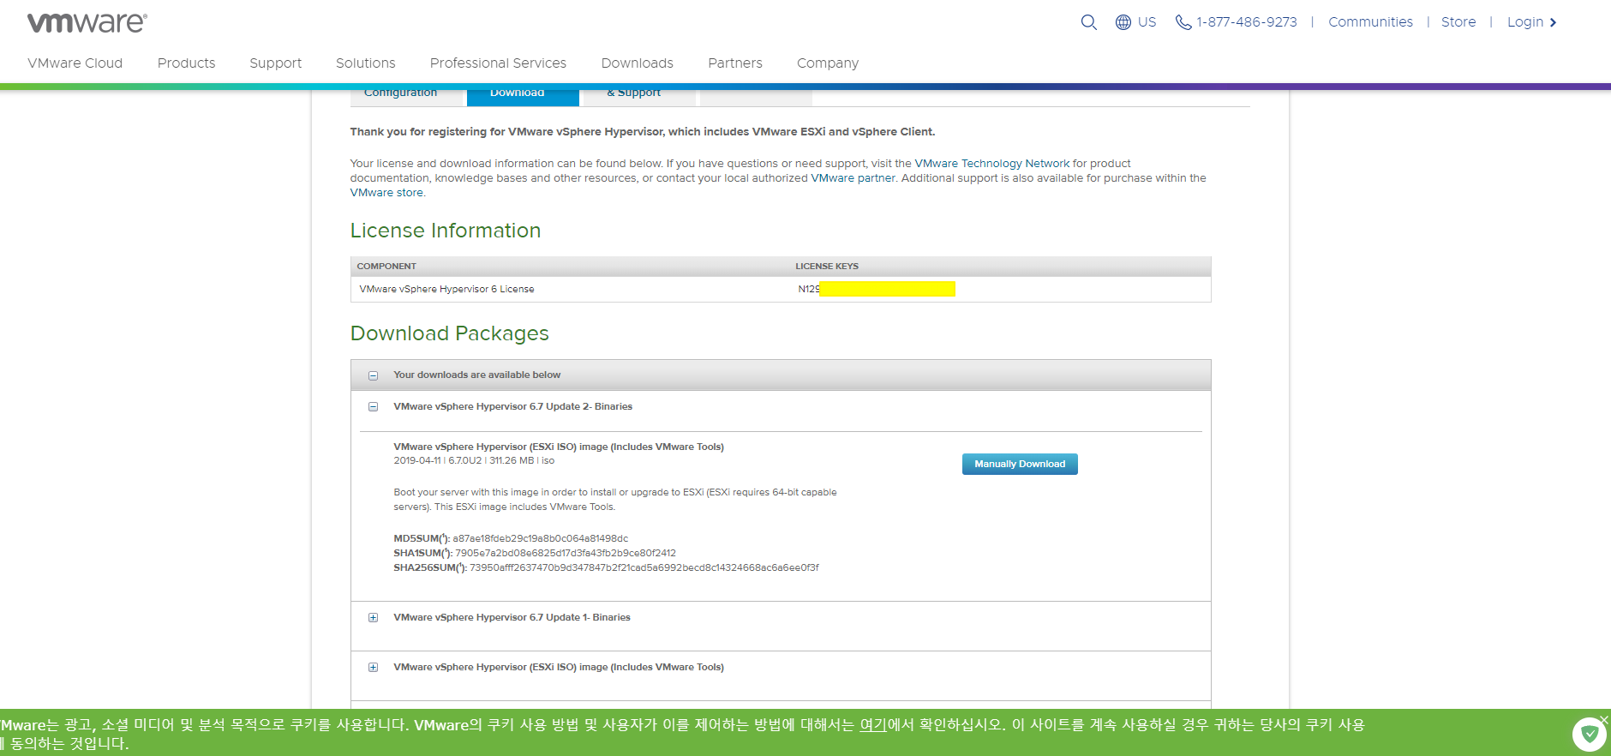The height and width of the screenshot is (756, 1611).
Task: Click the VMware logo
Action: click(x=87, y=22)
